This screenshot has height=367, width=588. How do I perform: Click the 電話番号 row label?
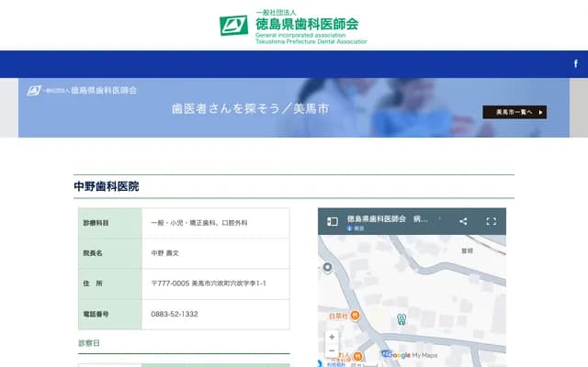(96, 314)
